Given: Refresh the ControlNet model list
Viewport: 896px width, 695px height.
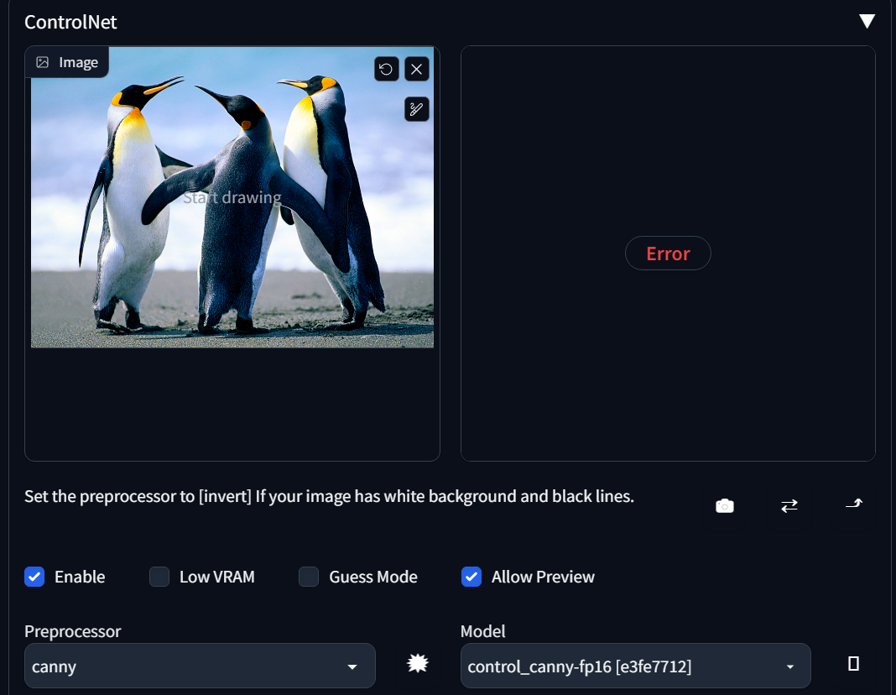Looking at the screenshot, I should coord(852,663).
